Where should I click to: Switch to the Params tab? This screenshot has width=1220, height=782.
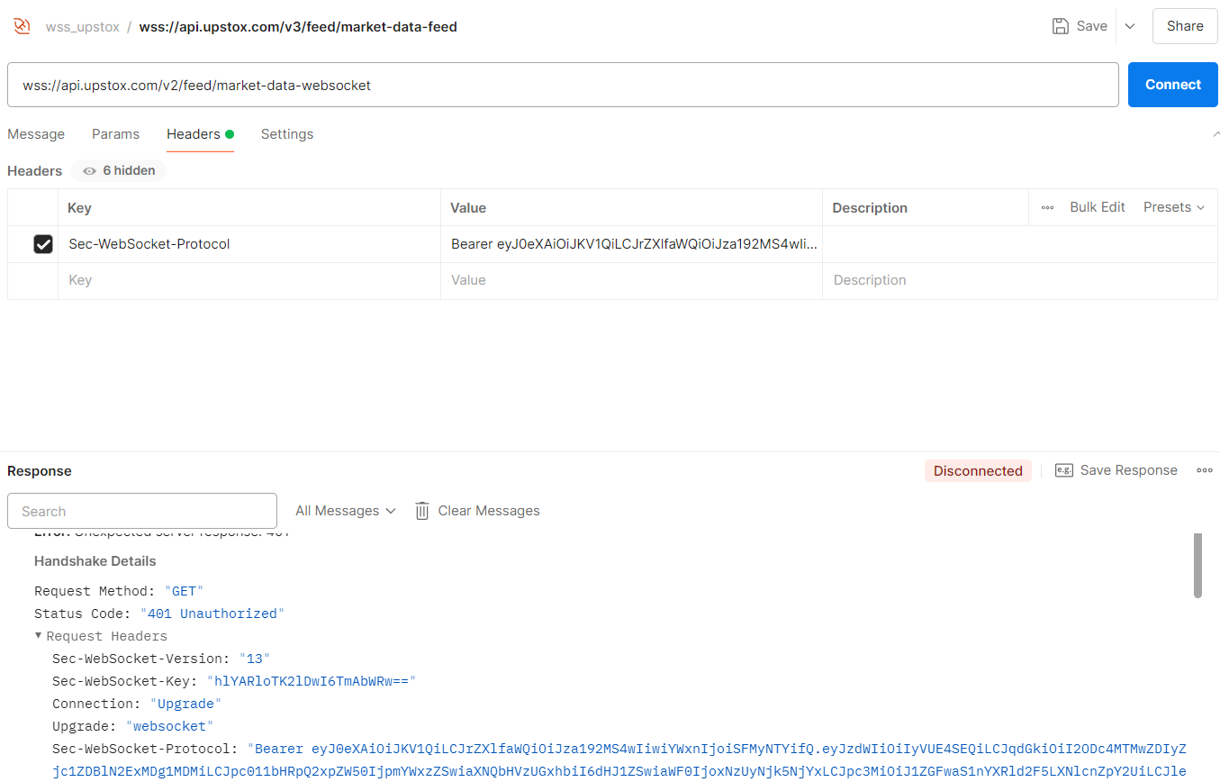tap(115, 134)
